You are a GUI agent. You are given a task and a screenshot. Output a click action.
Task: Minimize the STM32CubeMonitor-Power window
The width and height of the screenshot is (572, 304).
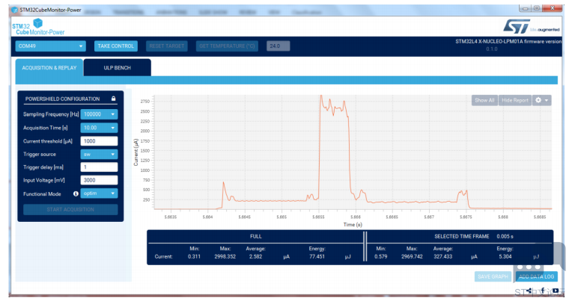(x=525, y=8)
